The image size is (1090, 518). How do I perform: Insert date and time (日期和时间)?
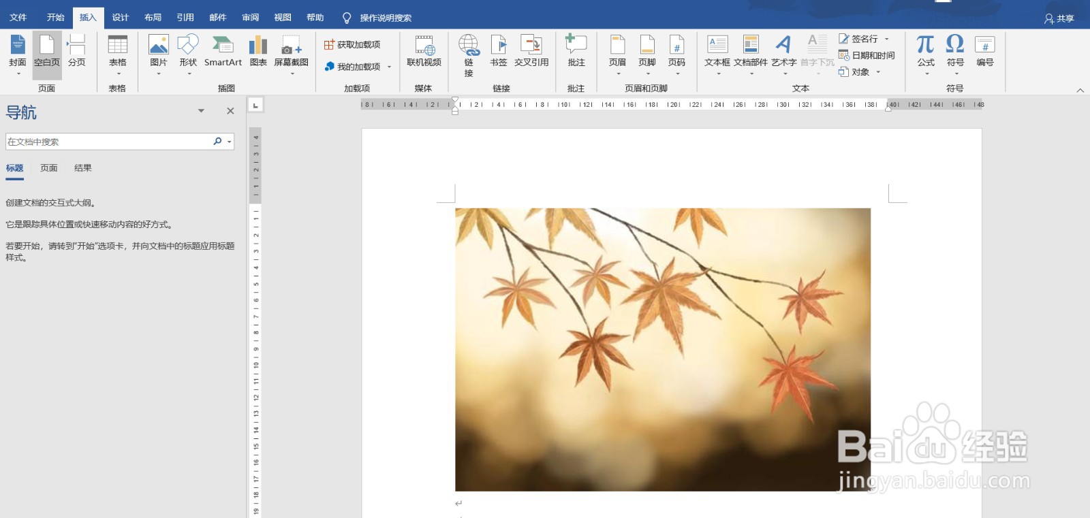[x=867, y=55]
